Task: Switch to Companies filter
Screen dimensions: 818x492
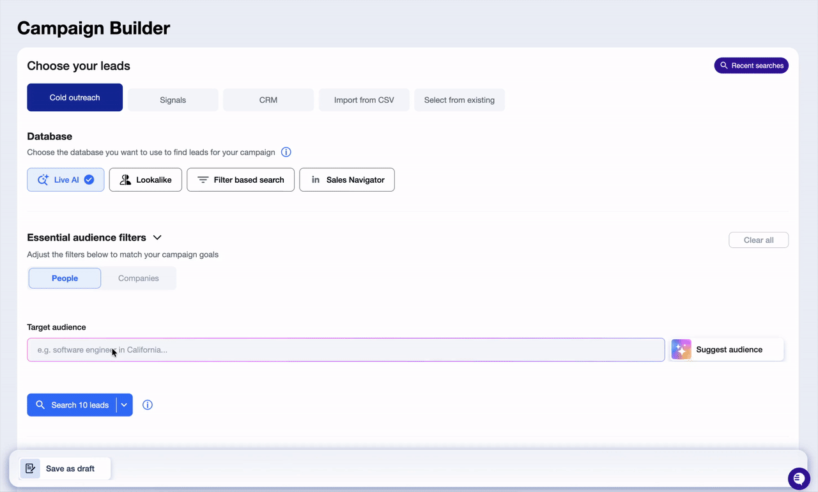Action: coord(139,279)
